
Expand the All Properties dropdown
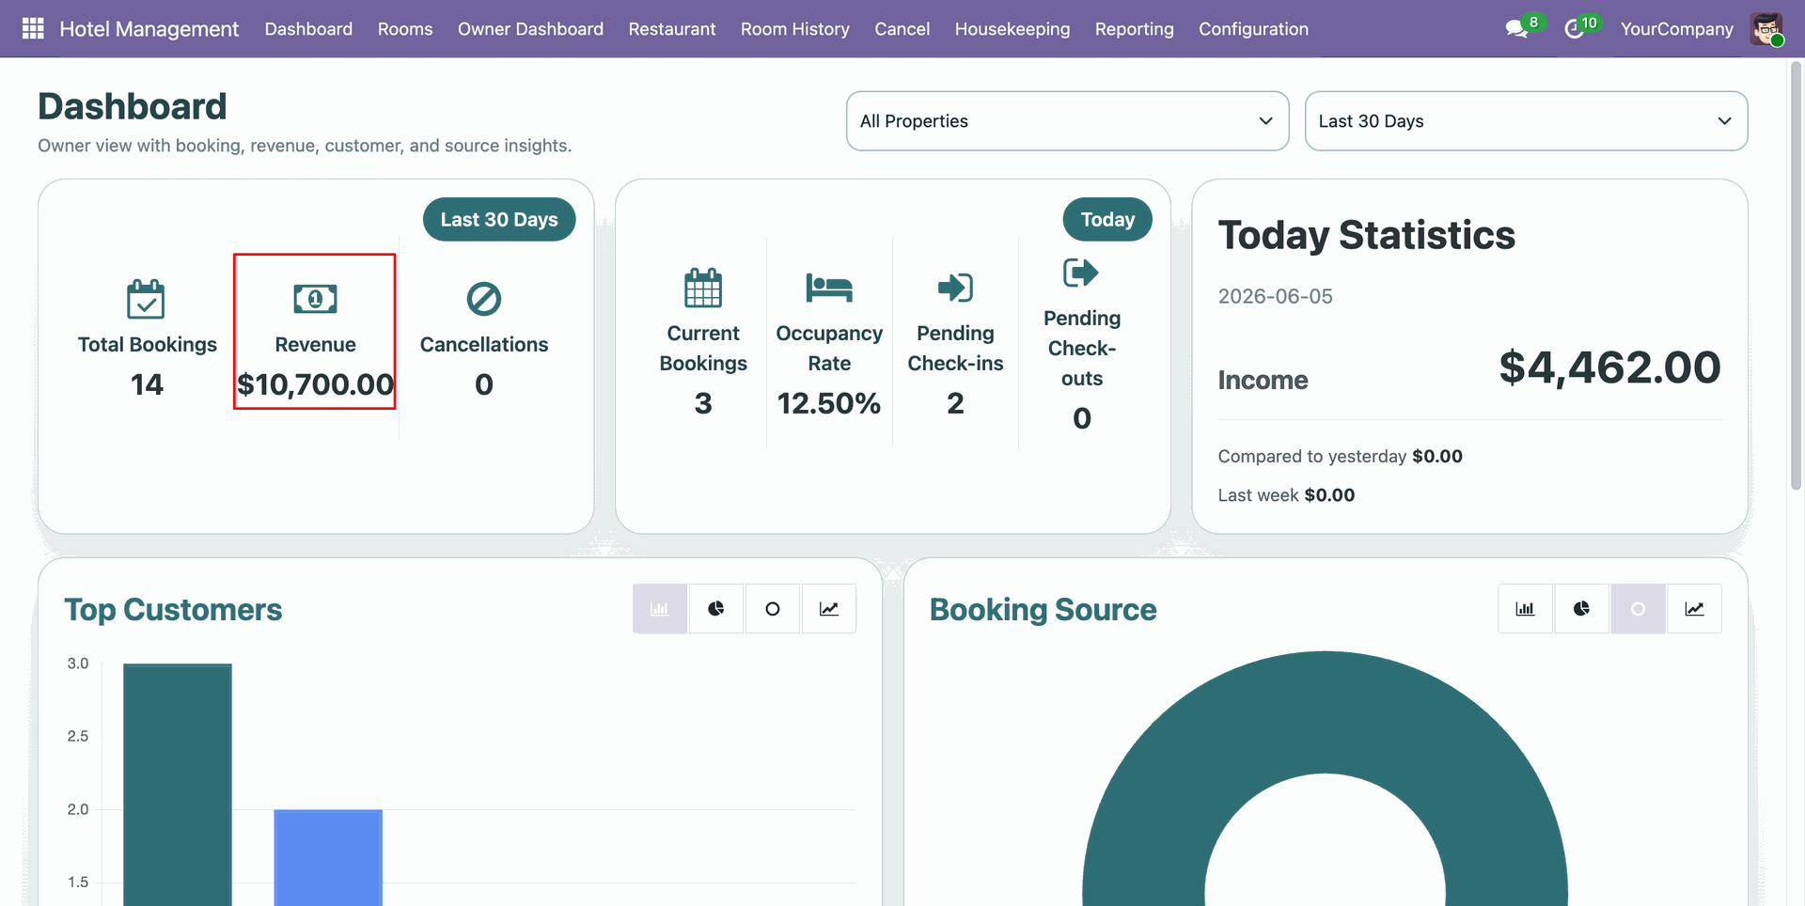(x=1067, y=121)
